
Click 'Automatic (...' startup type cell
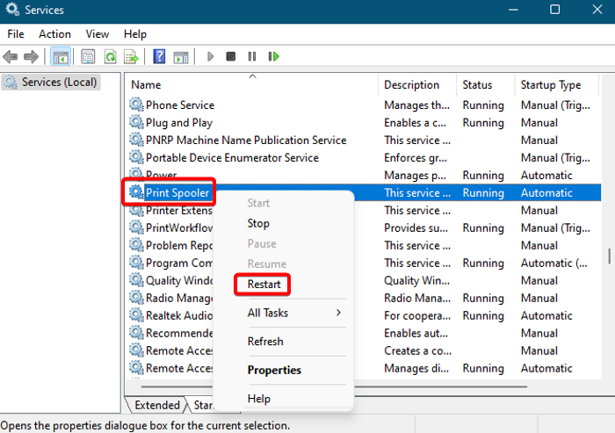553,263
